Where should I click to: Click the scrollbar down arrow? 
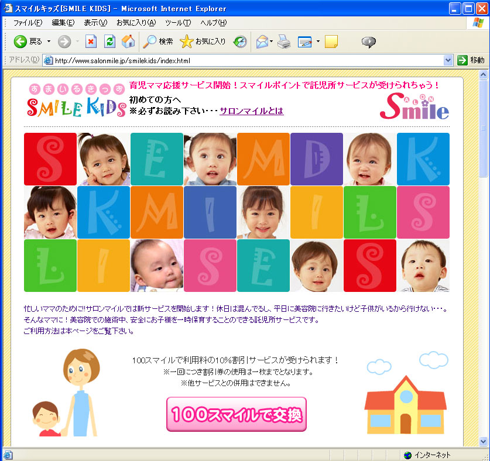pyautogui.click(x=483, y=441)
